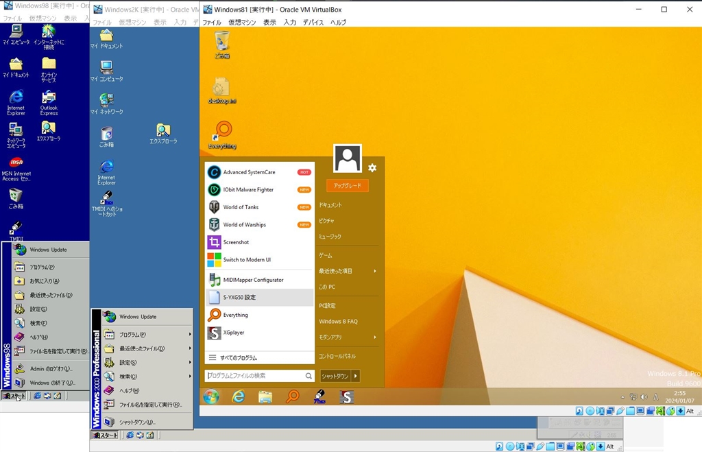
Task: Click the Windows81 Start orb button
Action: click(x=211, y=396)
